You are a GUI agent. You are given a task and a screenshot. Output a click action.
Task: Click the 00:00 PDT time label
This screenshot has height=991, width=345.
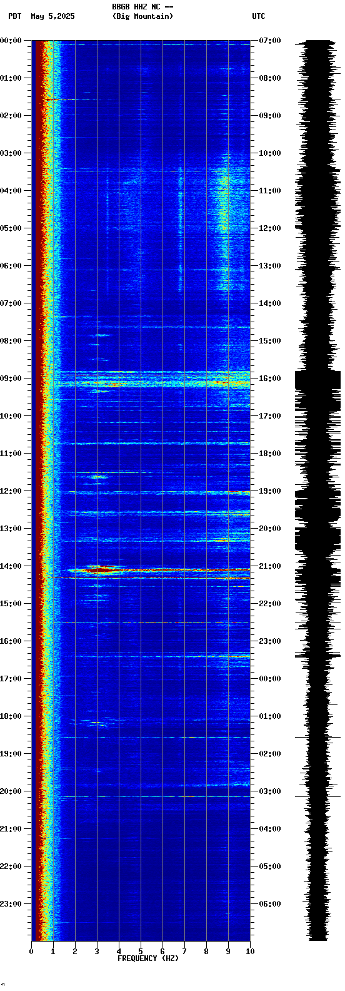pyautogui.click(x=11, y=41)
